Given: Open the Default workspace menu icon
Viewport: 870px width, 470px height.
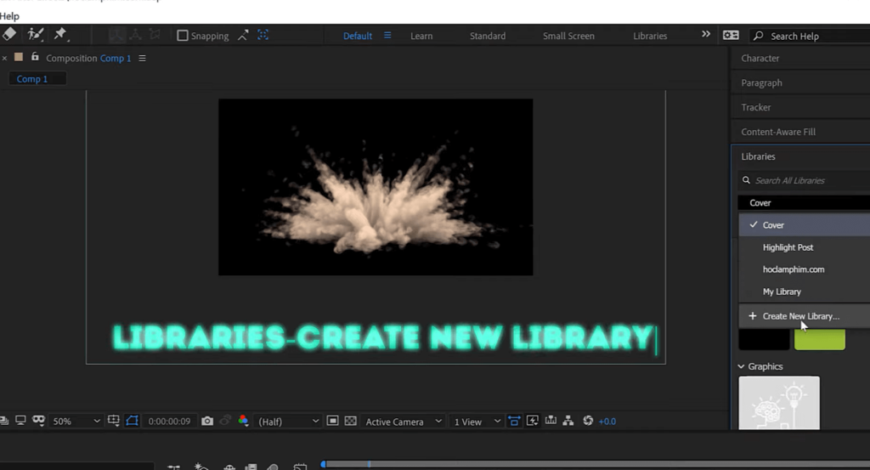Looking at the screenshot, I should (x=387, y=36).
